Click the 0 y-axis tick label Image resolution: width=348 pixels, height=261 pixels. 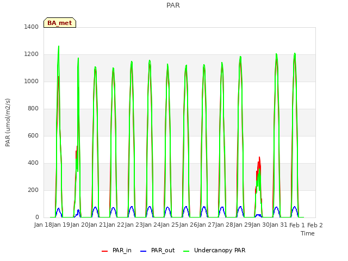(x=37, y=217)
